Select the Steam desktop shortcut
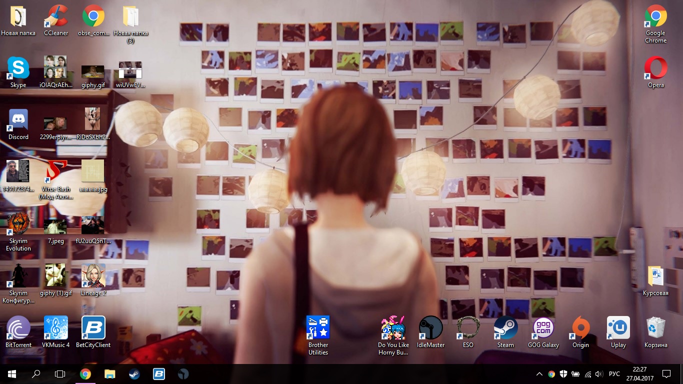This screenshot has height=384, width=683. click(x=506, y=332)
